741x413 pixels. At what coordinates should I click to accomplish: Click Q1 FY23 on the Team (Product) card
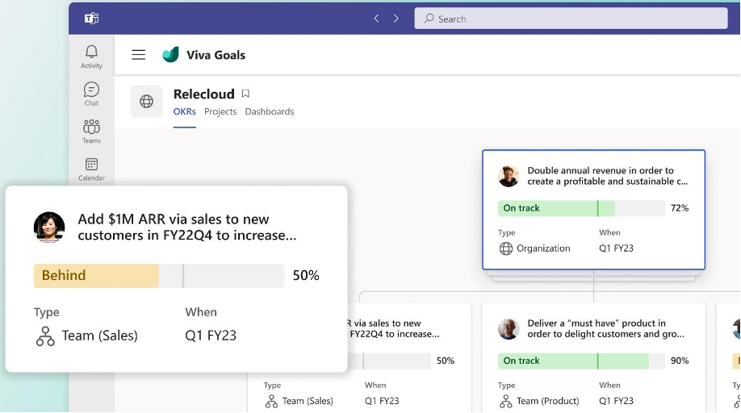click(x=616, y=401)
